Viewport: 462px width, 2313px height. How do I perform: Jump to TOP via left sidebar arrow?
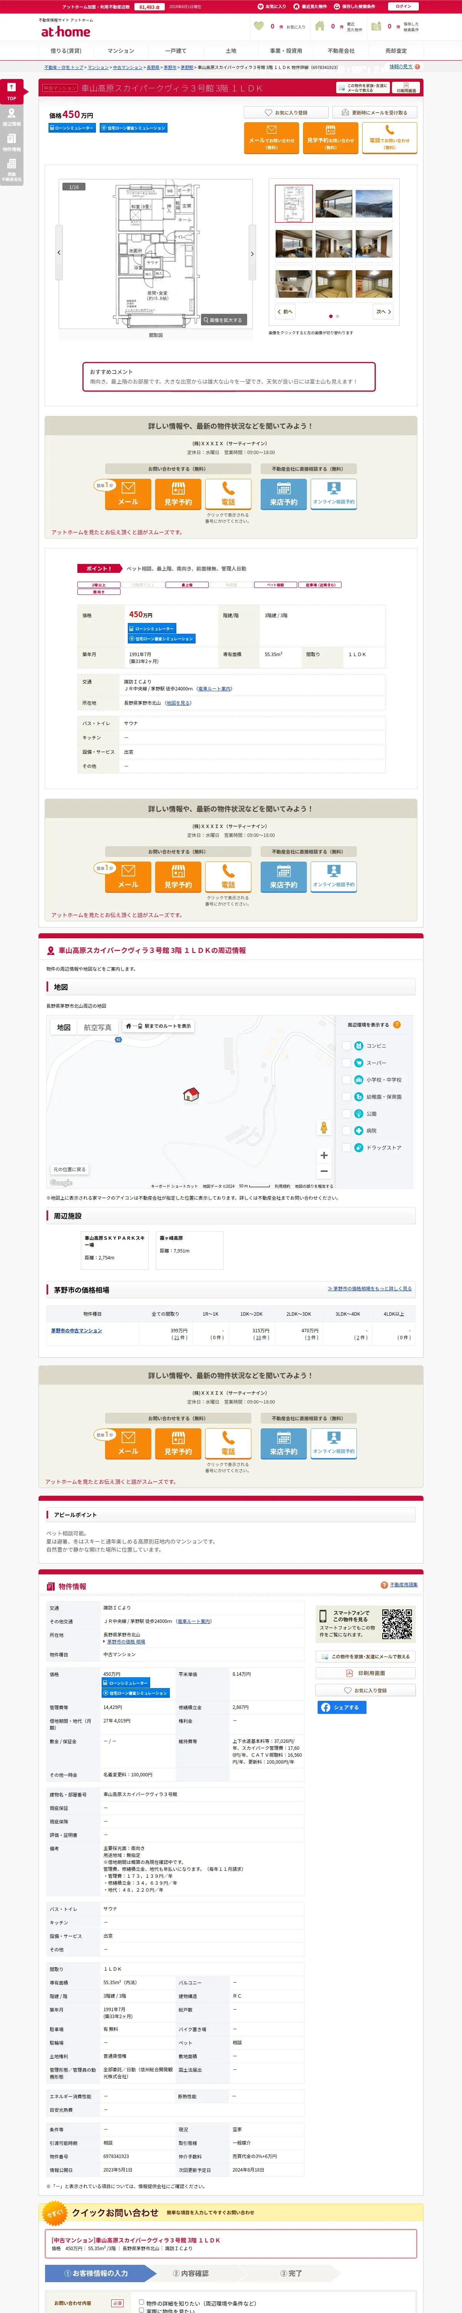pos(12,92)
